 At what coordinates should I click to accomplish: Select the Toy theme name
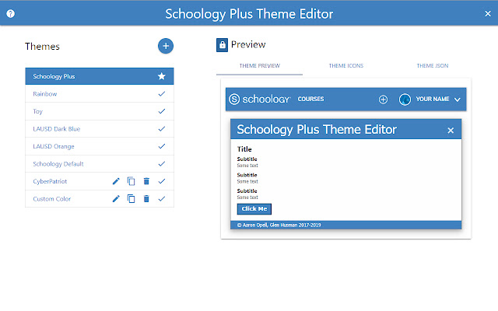(x=37, y=111)
